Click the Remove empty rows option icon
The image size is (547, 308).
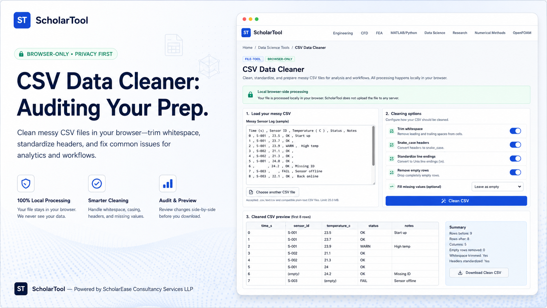click(x=392, y=172)
